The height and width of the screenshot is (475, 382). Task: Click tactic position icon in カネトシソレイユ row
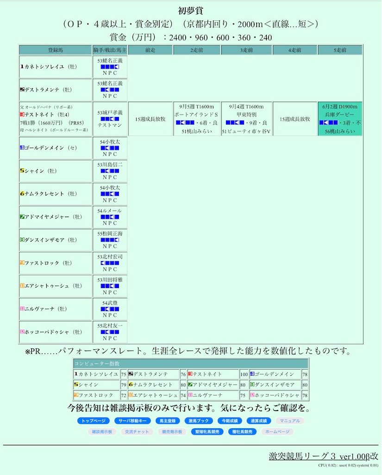pos(110,67)
